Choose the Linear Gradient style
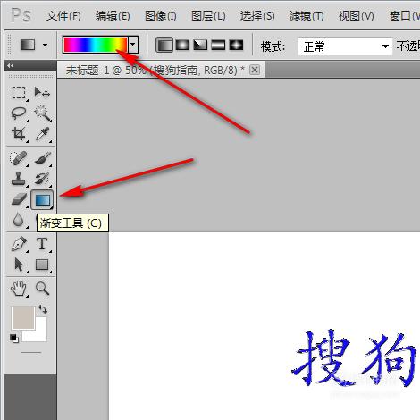Viewport: 420px width, 420px height. tap(164, 46)
